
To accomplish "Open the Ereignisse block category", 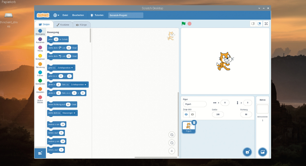I will pos(40,57).
